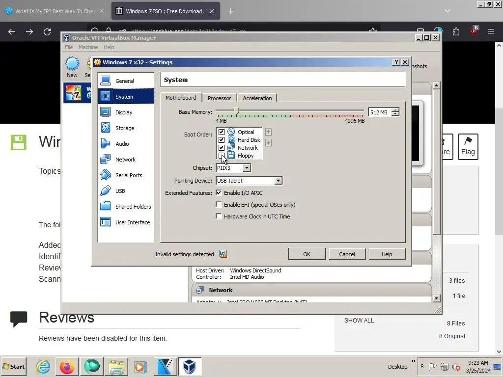Switch to the Acceleration tab
Screen dimensions: 503x377
pos(257,98)
